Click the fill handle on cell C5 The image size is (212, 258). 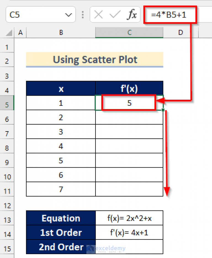point(163,110)
